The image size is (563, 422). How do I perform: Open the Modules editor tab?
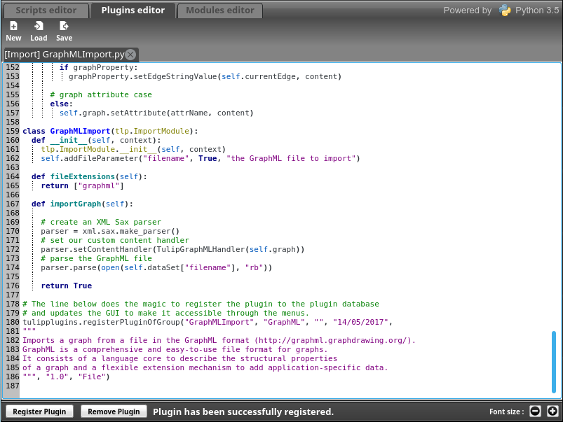219,10
